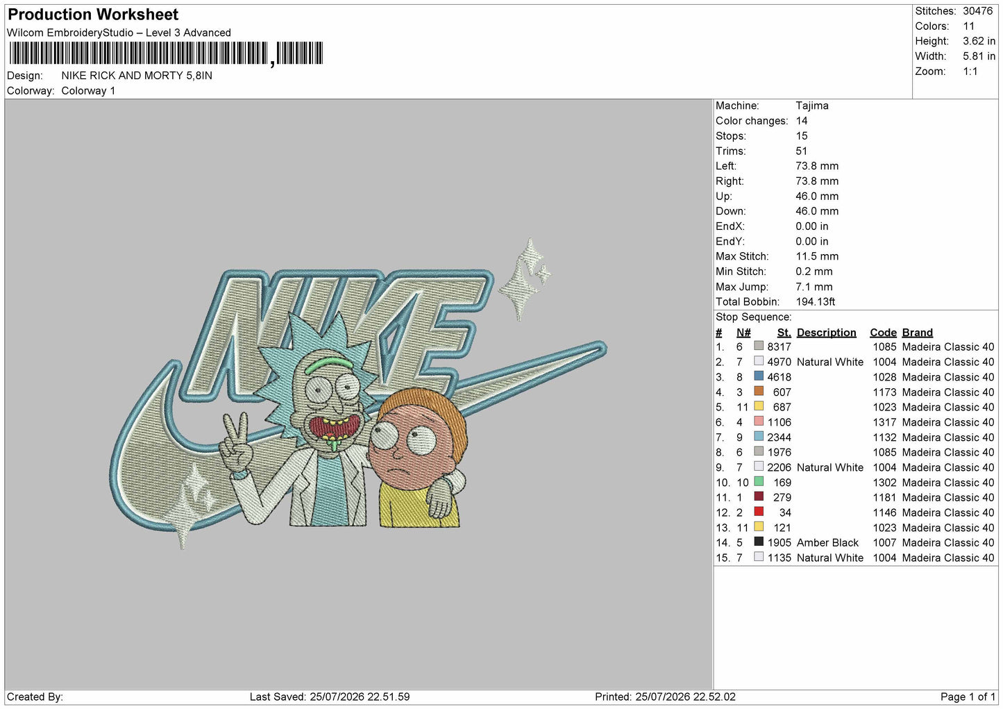
Task: Click the 'Up:' measurement 46.0 mm
Action: 817,197
